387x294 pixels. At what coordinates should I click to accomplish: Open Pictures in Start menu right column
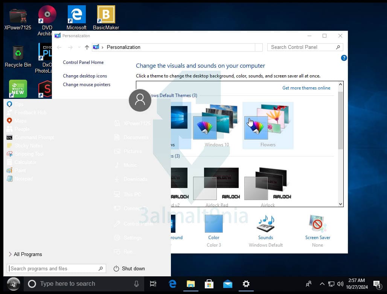click(x=128, y=151)
